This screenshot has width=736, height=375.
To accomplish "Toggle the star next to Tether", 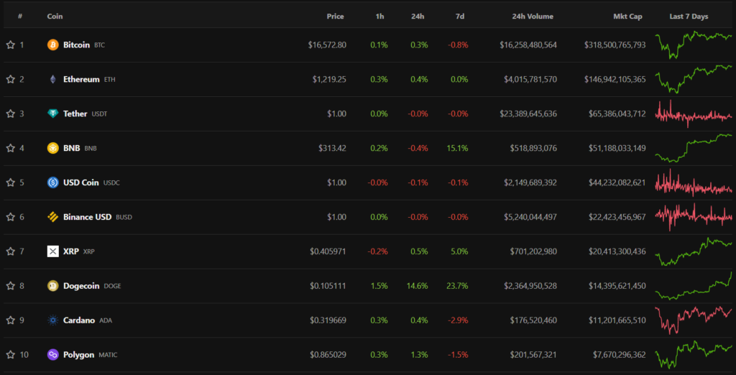I will point(10,114).
